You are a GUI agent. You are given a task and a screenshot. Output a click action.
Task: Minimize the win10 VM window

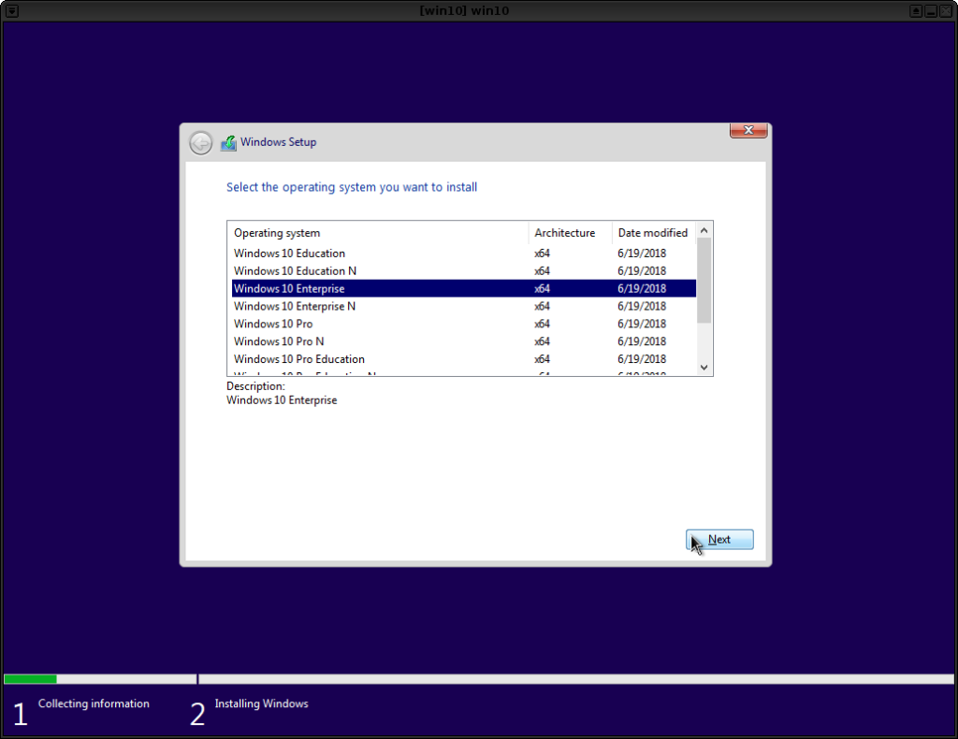tap(931, 11)
